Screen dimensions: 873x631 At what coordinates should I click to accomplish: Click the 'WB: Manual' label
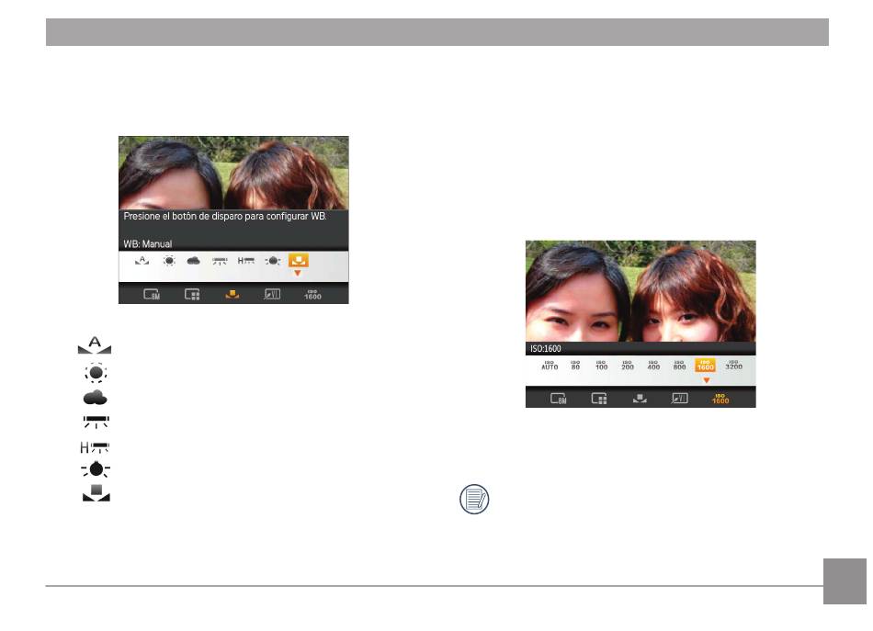point(148,243)
